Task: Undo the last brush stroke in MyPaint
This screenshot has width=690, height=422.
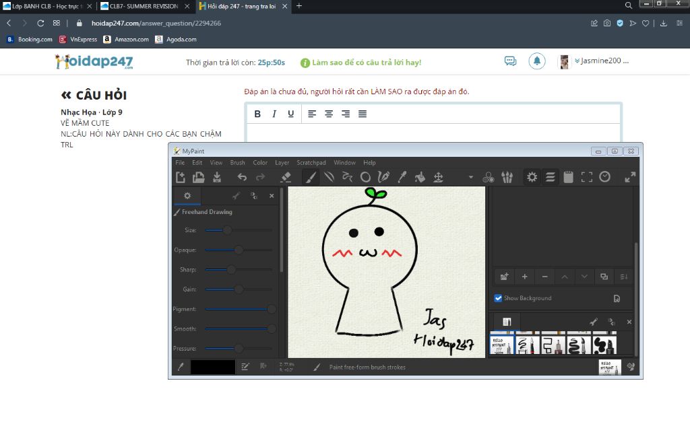Action: (x=242, y=177)
